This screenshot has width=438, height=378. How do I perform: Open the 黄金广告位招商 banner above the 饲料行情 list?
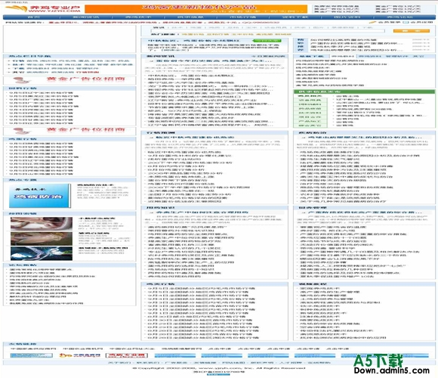[x=69, y=80]
